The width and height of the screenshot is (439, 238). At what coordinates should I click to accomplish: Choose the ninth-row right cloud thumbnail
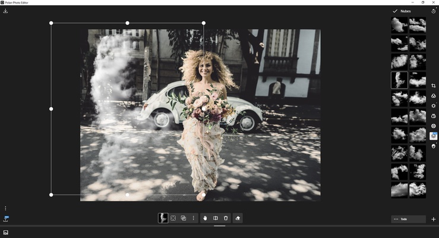418,171
